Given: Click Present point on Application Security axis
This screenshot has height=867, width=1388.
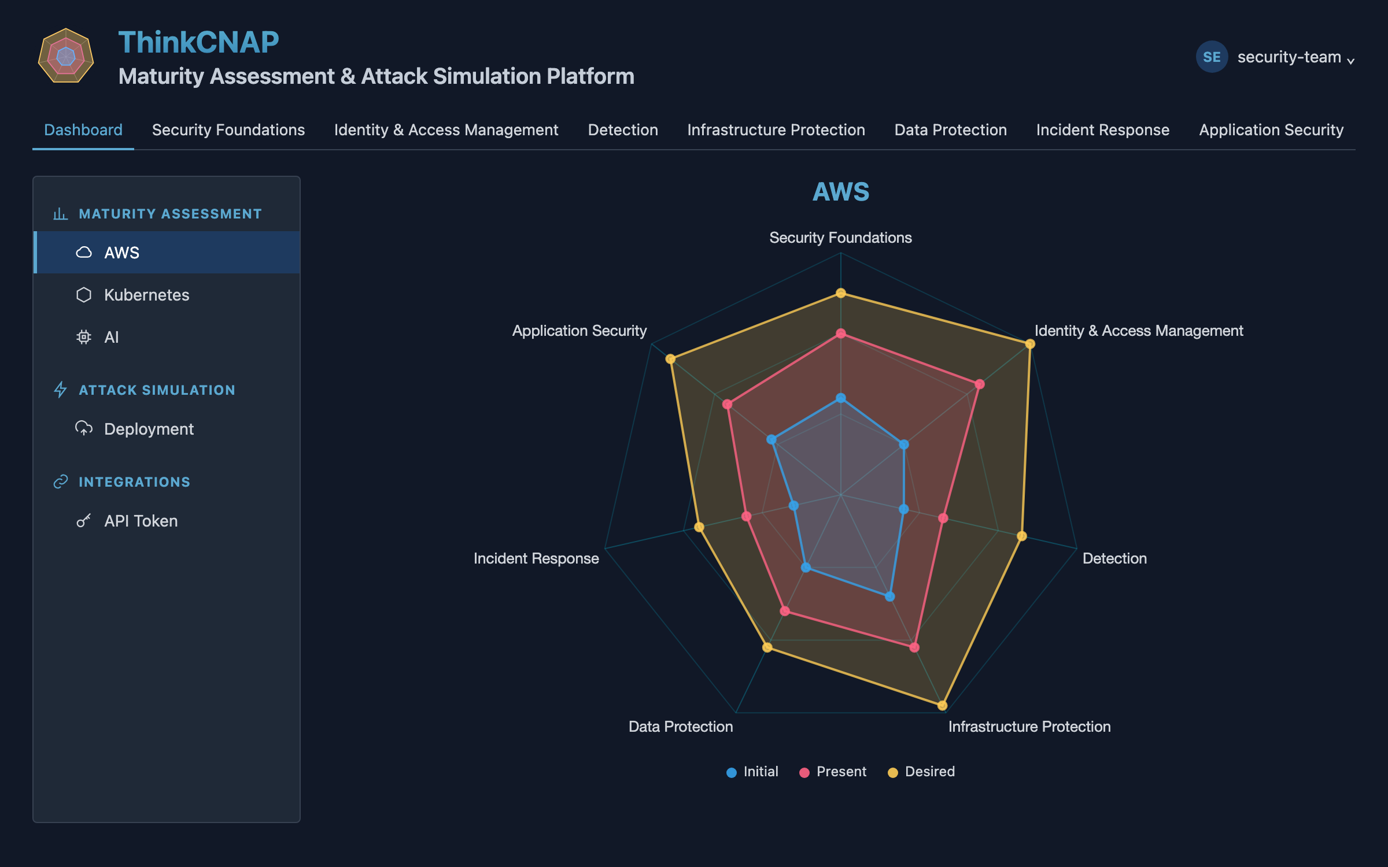Looking at the screenshot, I should (x=728, y=404).
